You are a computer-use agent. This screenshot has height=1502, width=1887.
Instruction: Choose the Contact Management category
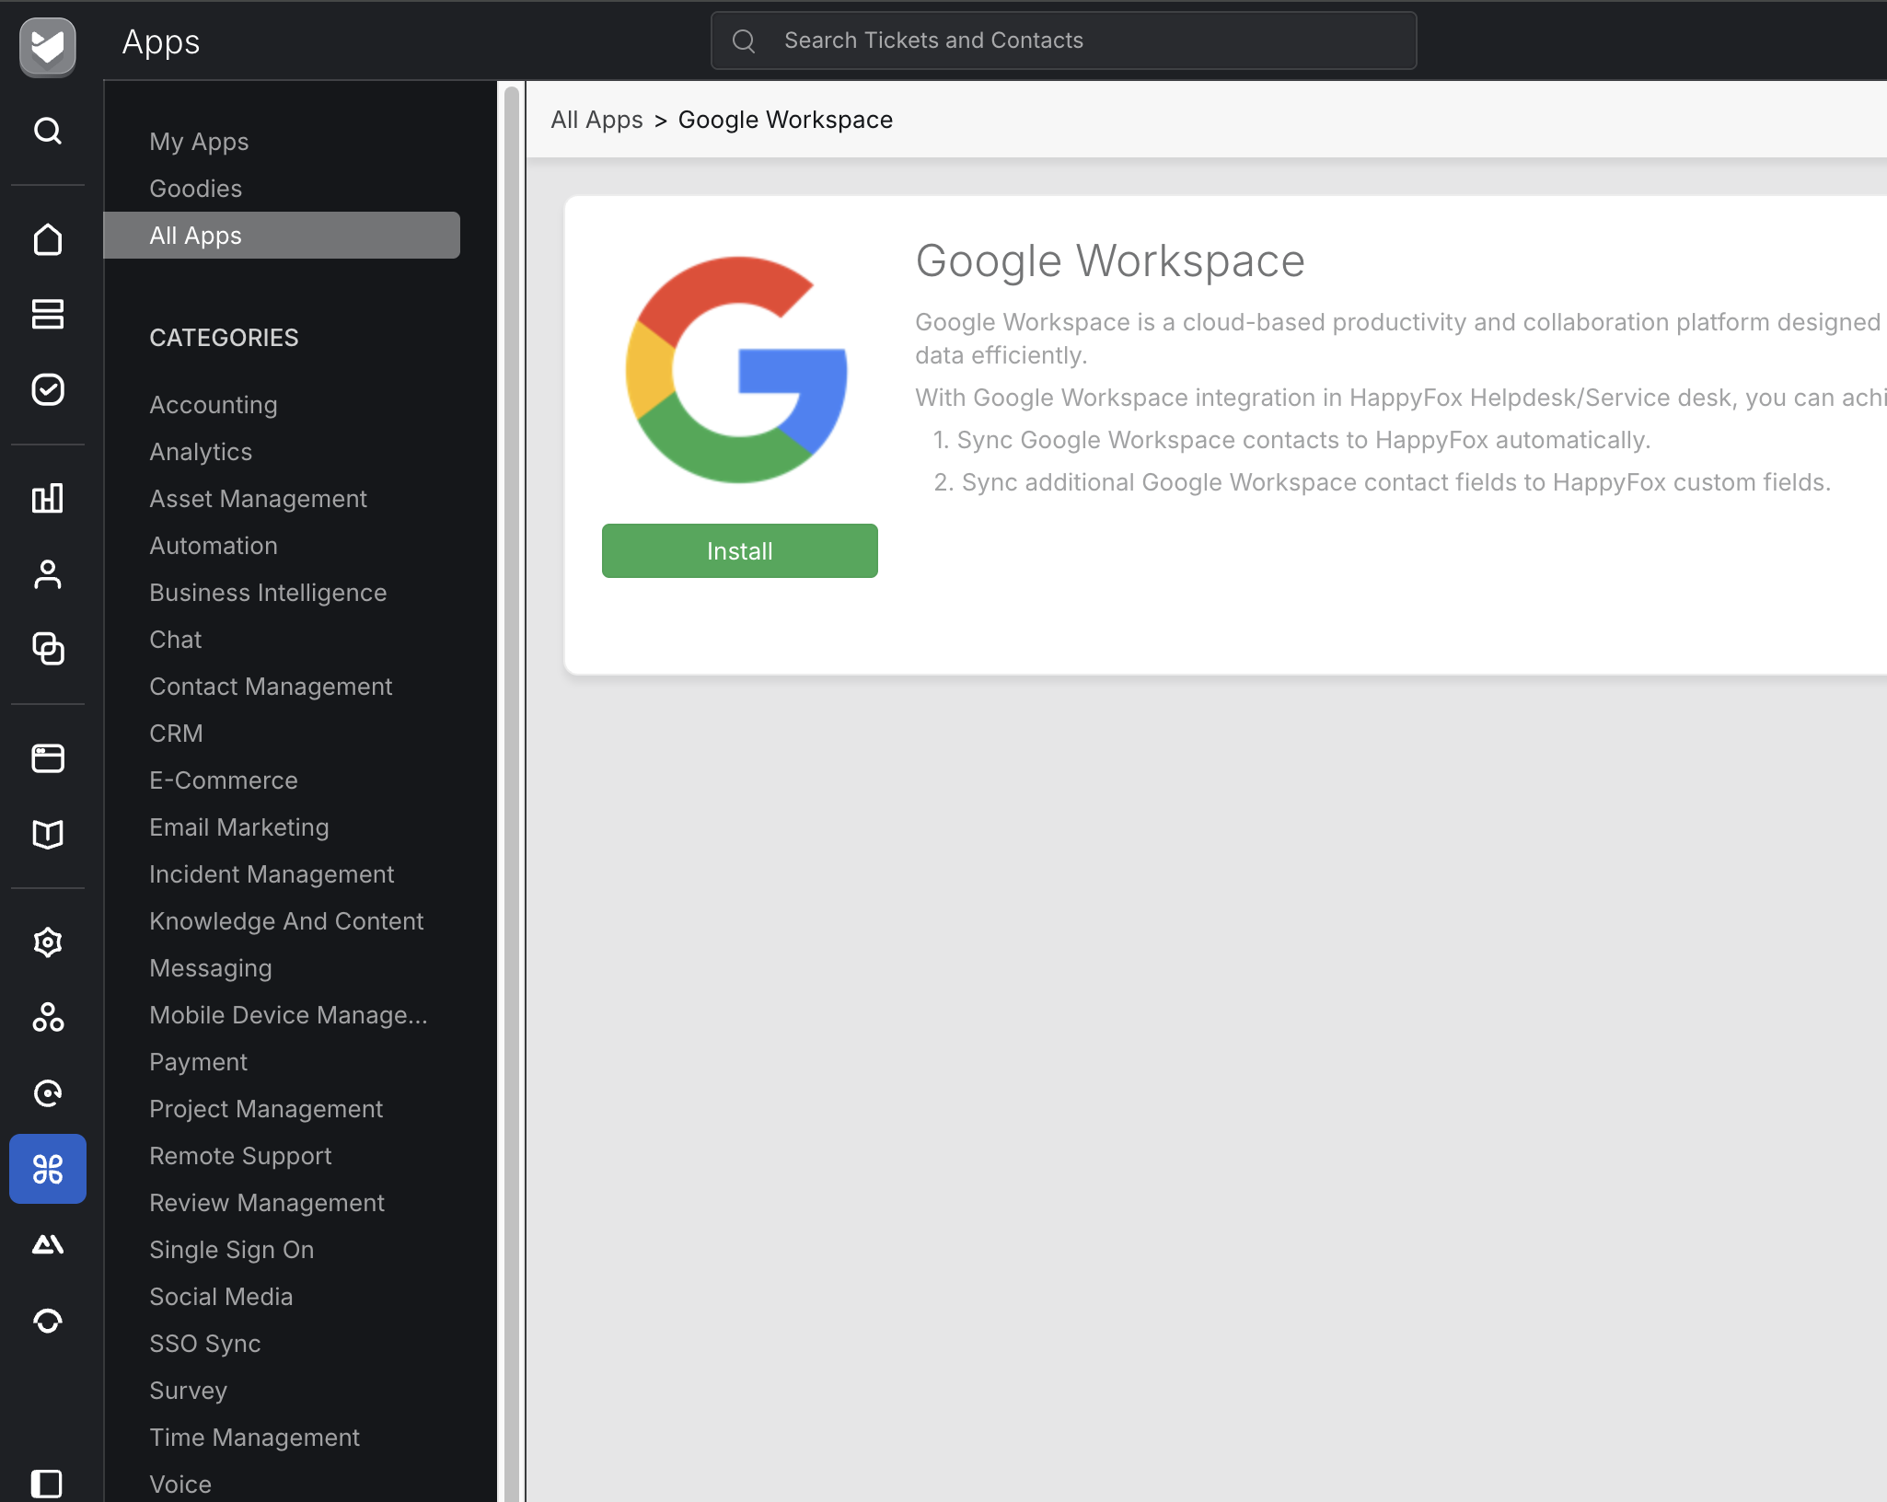(271, 687)
